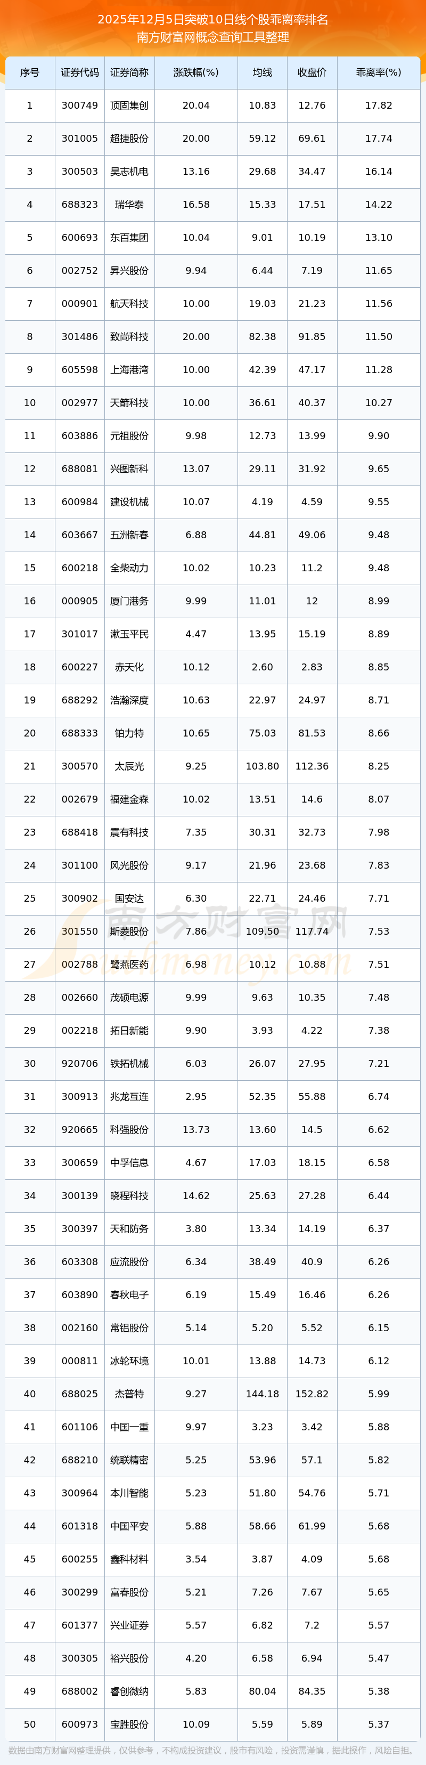Click the 收盘价 column header
Viewport: 426px width, 1765px height.
[x=312, y=72]
